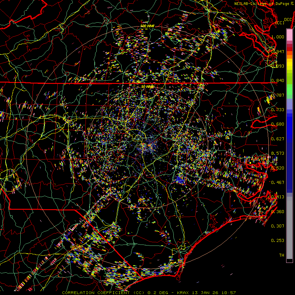Select the 0.573 scale value
This screenshot has height=295, width=295.
[x=278, y=153]
